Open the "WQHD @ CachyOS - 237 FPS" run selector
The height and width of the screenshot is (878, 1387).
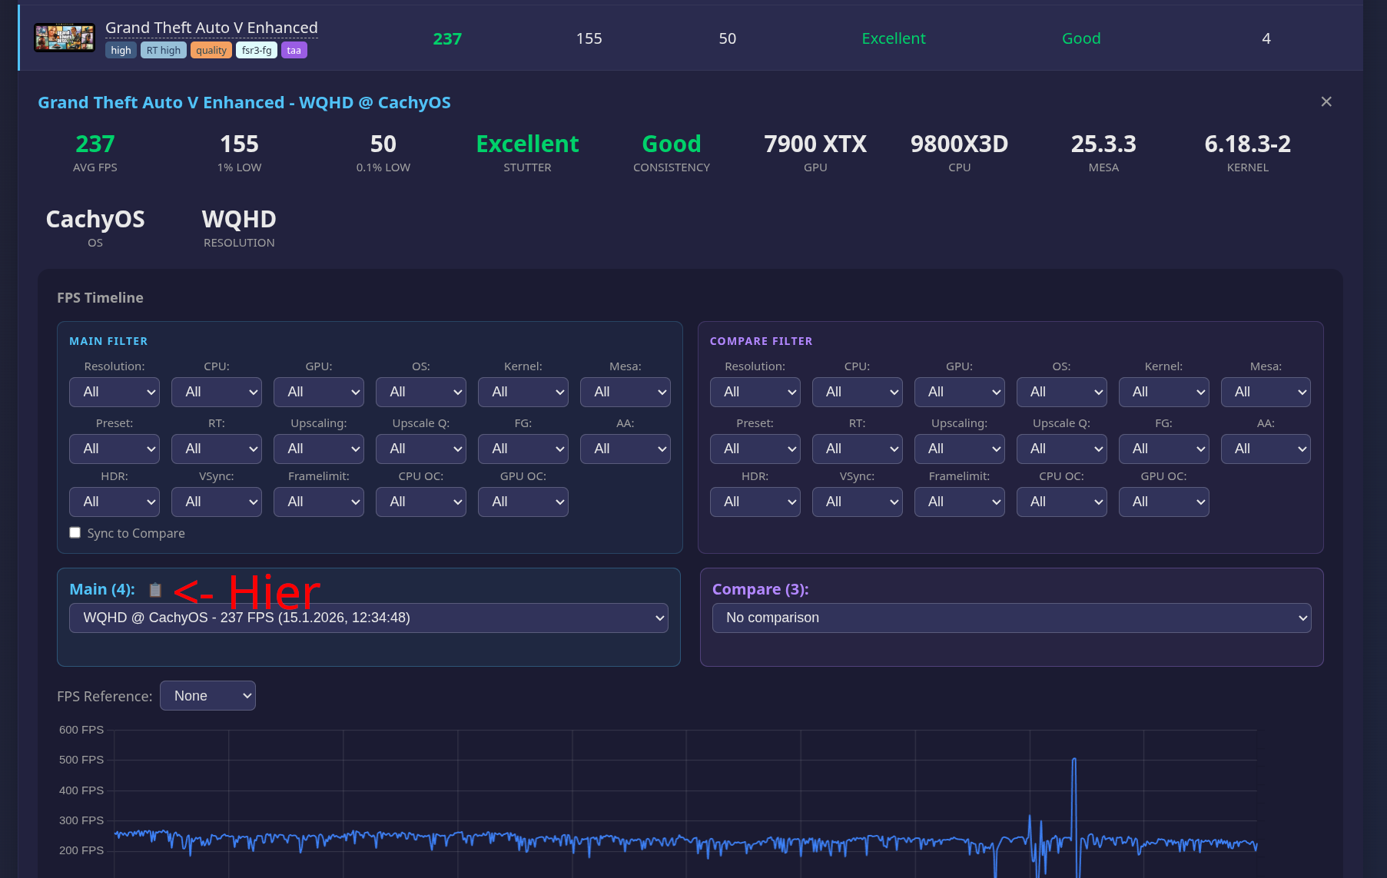click(369, 618)
